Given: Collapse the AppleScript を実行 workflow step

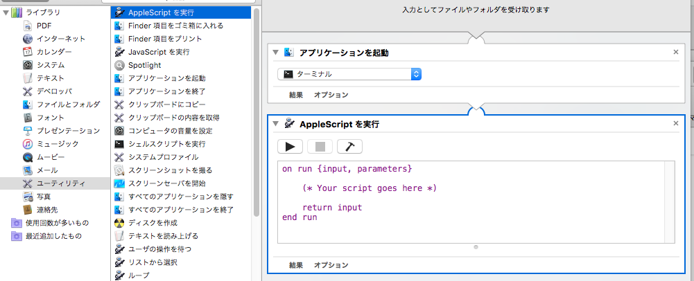Looking at the screenshot, I should tap(276, 124).
